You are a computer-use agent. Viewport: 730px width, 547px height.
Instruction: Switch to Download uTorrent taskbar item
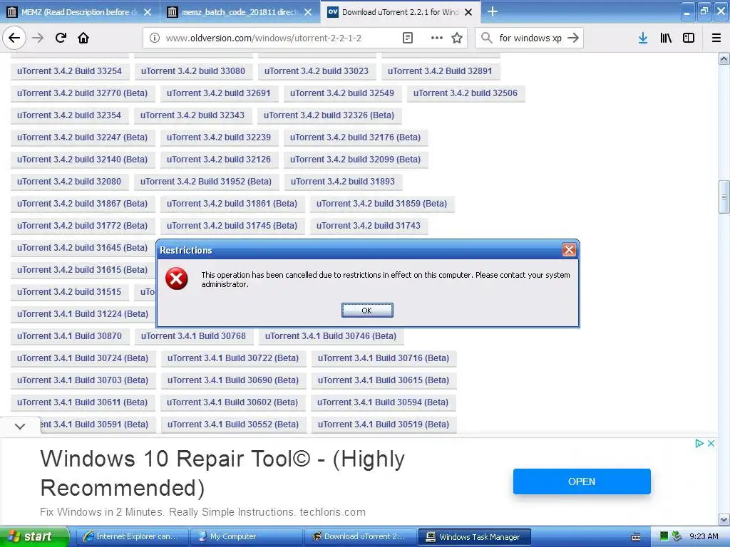point(361,537)
